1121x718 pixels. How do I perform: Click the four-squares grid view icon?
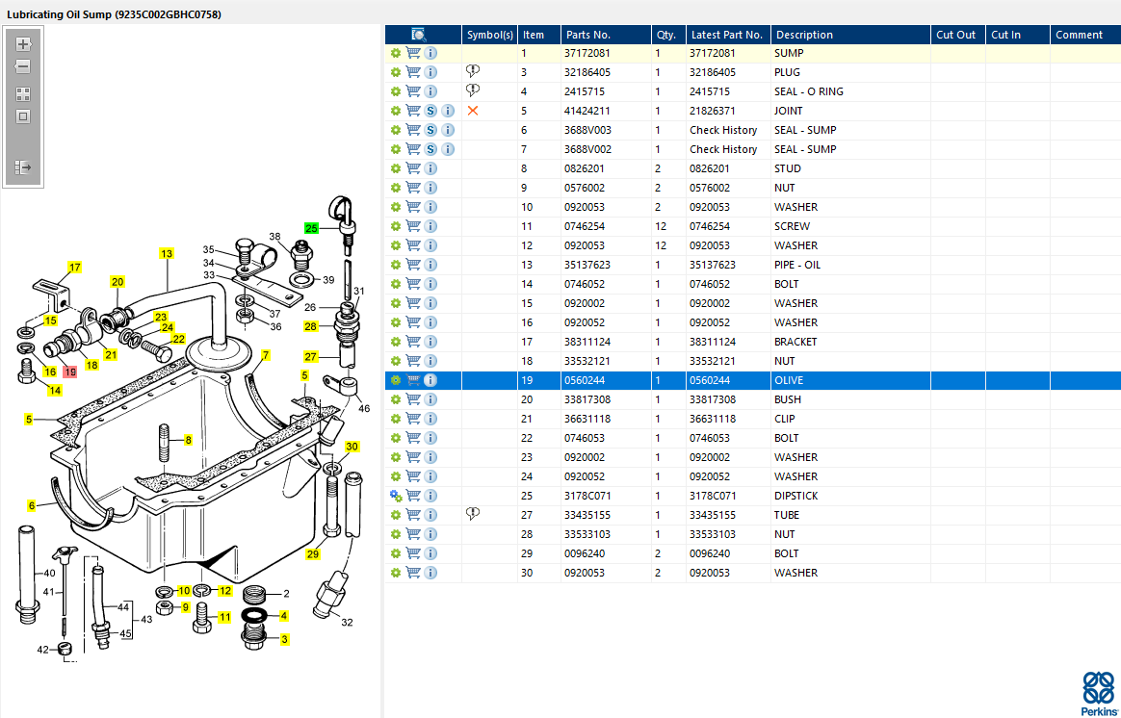[23, 94]
